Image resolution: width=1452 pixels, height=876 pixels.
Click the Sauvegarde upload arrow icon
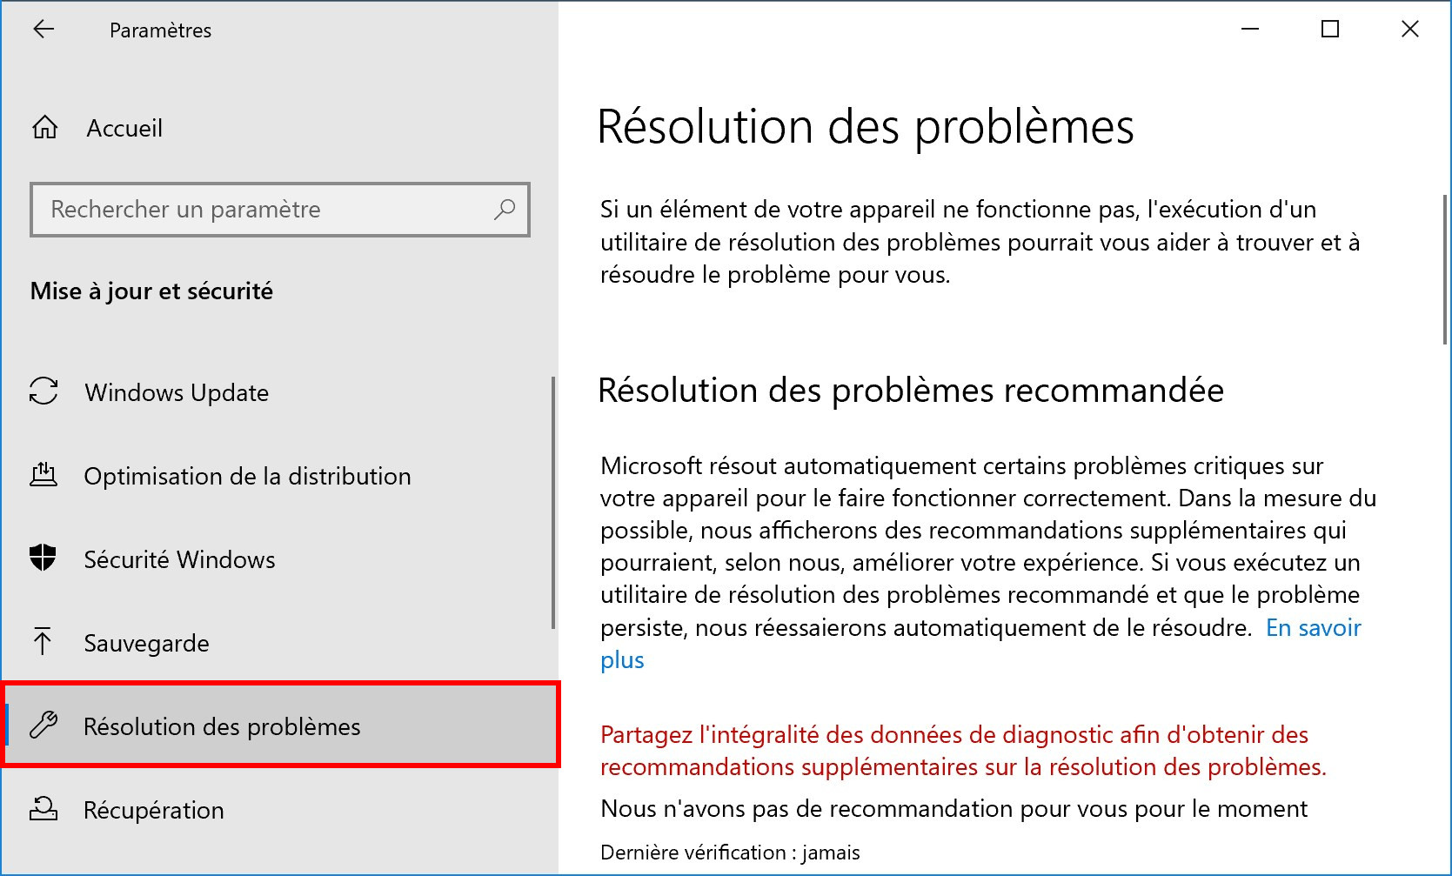click(x=43, y=641)
